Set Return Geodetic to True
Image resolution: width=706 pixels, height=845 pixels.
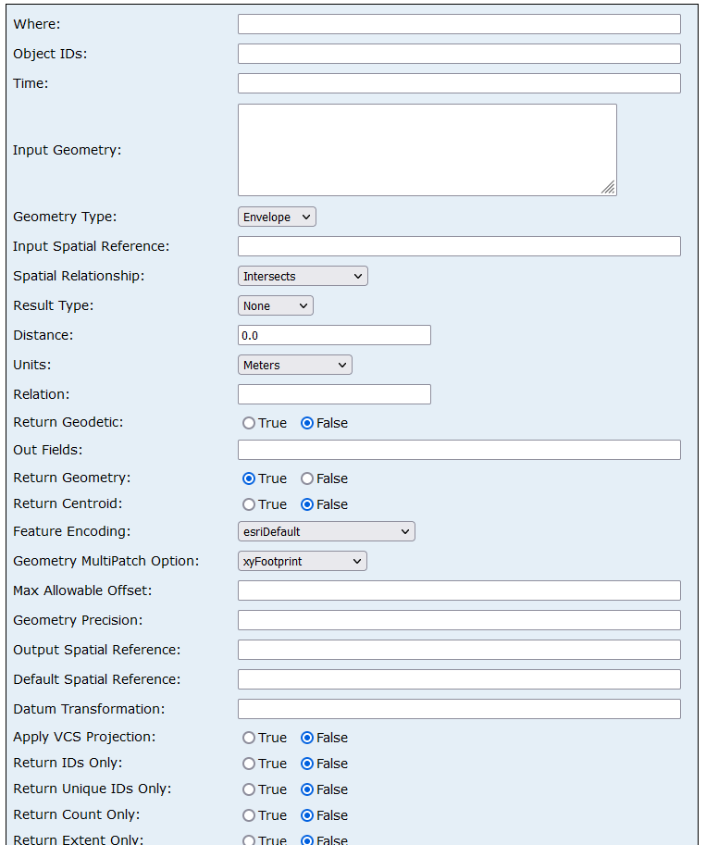pos(249,423)
